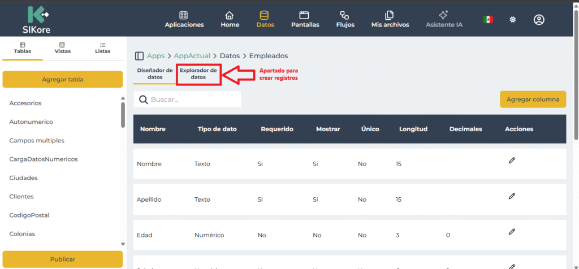
Task: Switch to the Vistas tab
Action: [x=62, y=47]
